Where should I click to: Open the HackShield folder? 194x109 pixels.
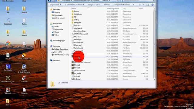[78, 14]
